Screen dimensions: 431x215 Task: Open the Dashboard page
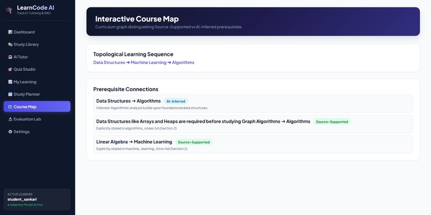37,32
